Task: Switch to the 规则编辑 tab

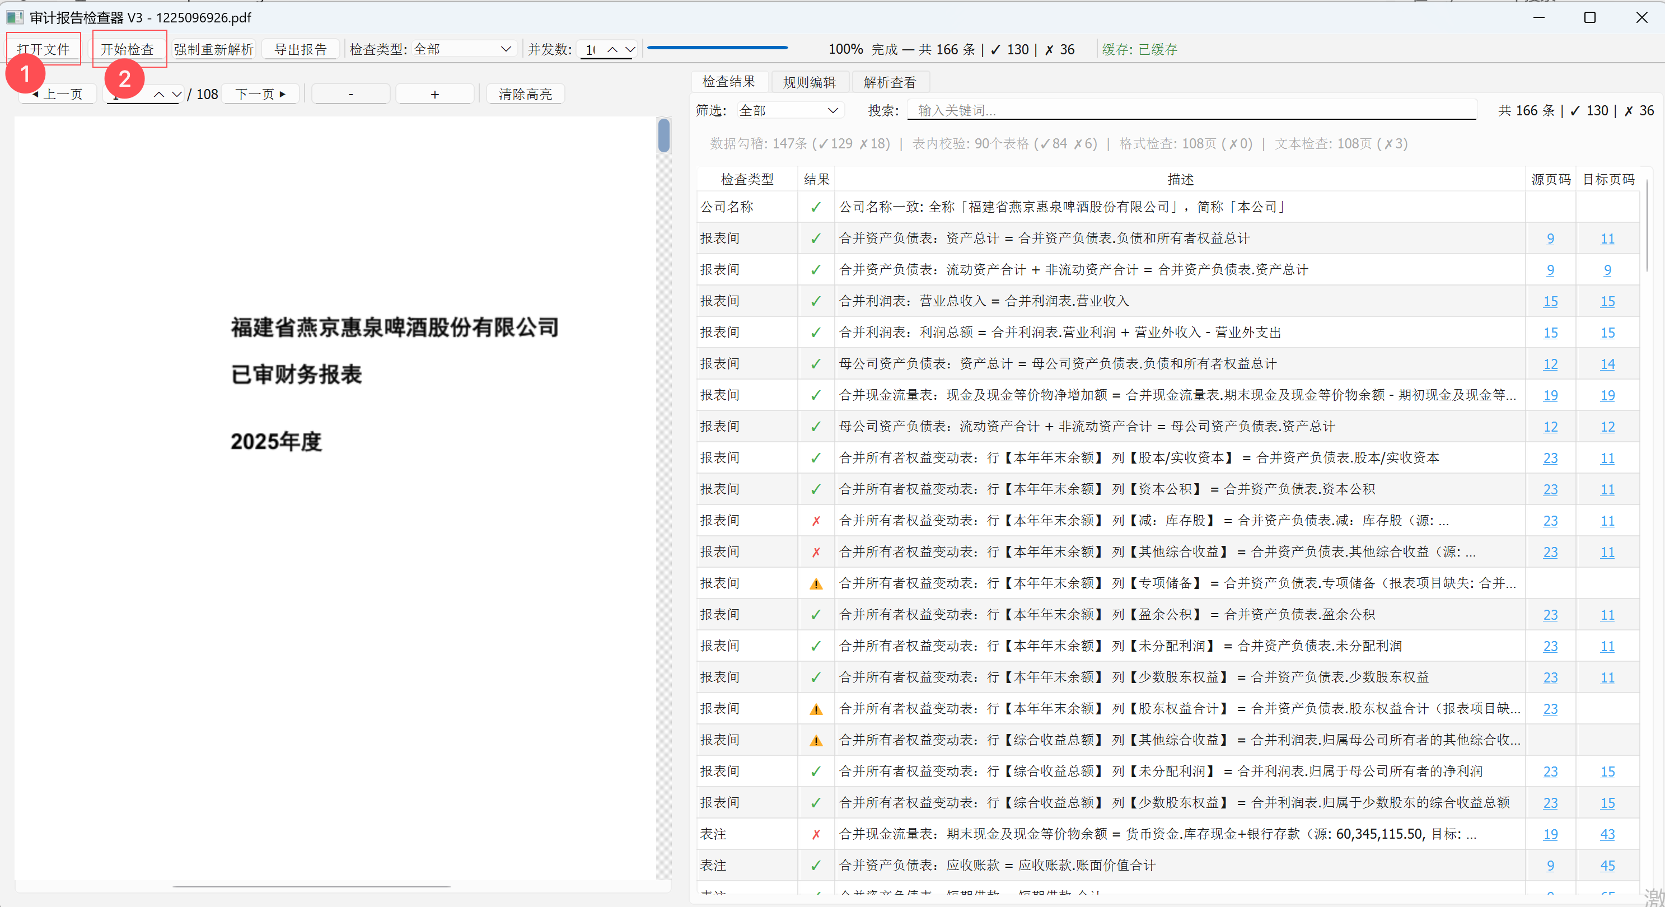Action: point(809,81)
